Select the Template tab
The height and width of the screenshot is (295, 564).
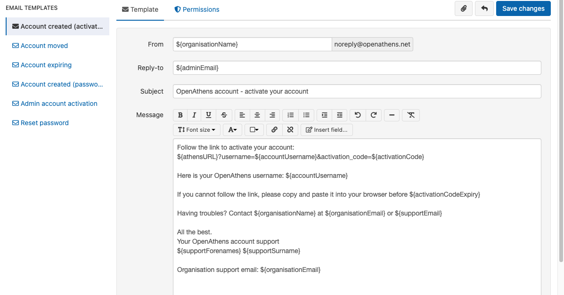140,9
